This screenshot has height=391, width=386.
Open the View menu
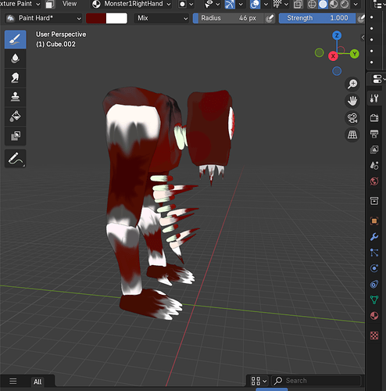[x=70, y=4]
